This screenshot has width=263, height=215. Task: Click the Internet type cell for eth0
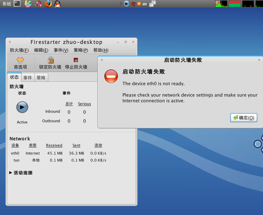33,153
